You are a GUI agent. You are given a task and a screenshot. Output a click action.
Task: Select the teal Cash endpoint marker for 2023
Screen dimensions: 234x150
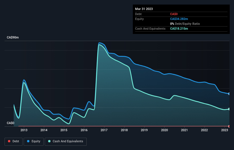pos(229,109)
